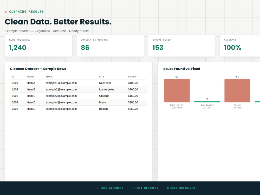The height and width of the screenshot is (195, 260).
Task: Click the lightning icon before Fast Delivery
Action: (133, 188)
